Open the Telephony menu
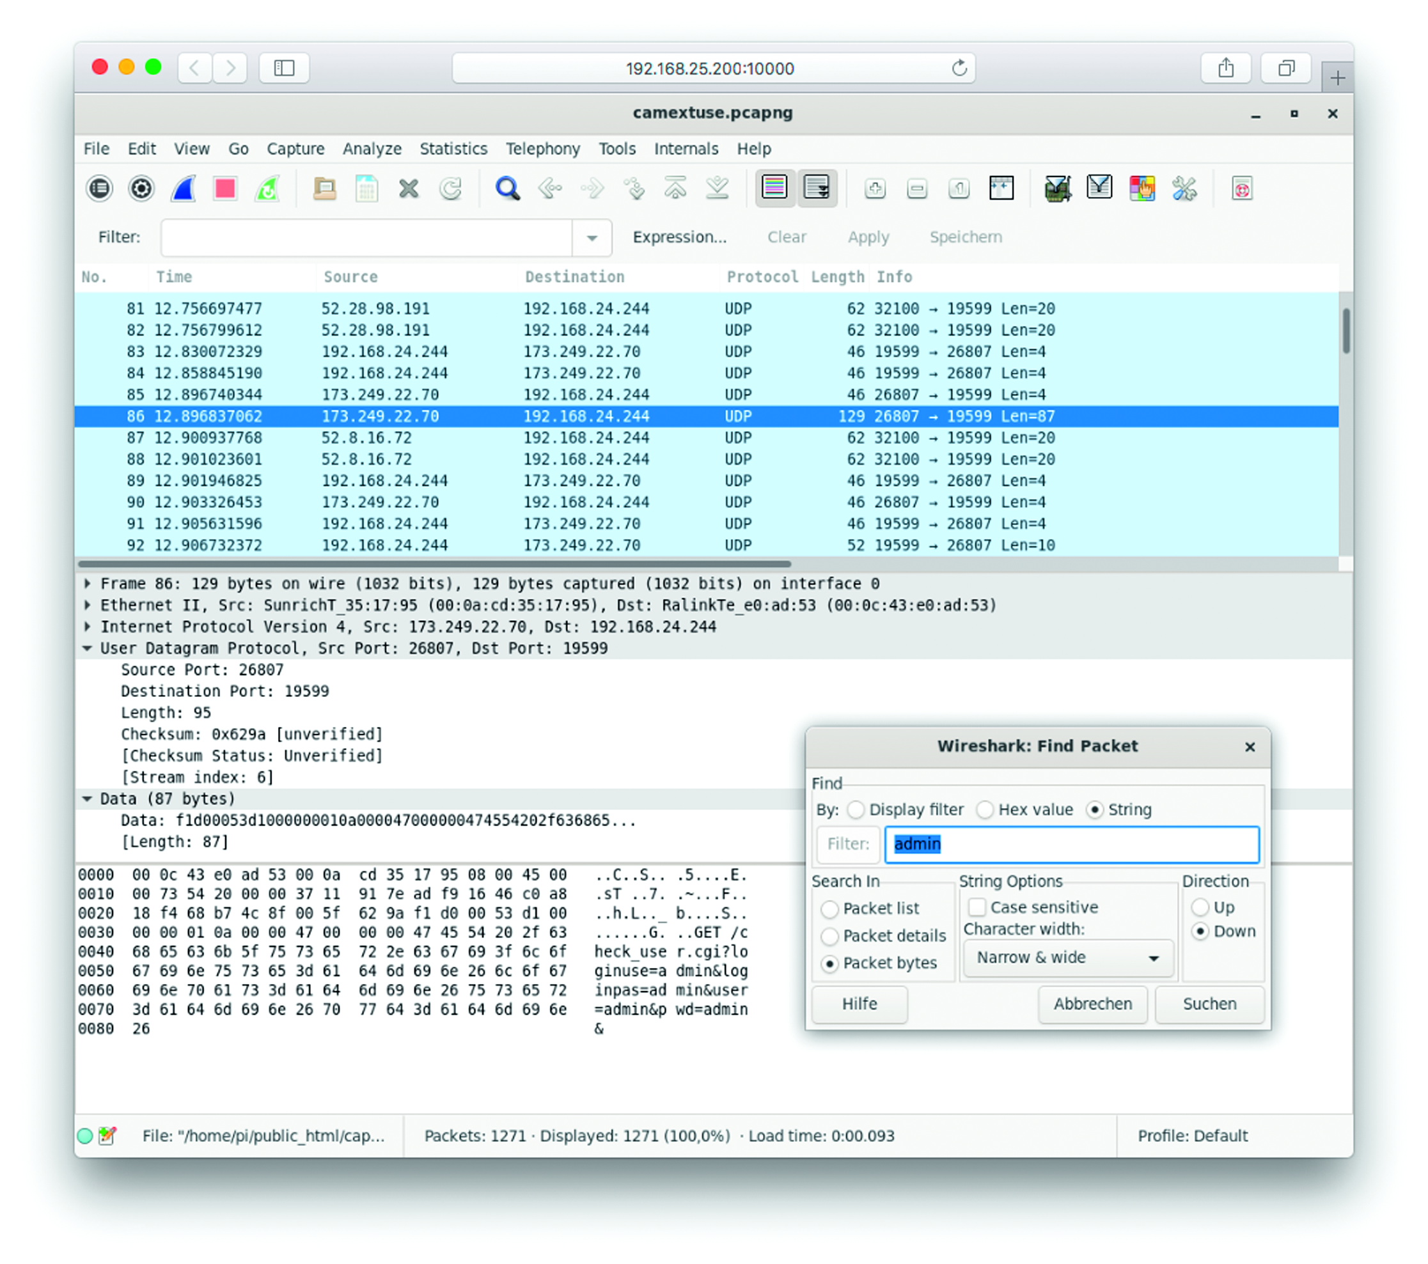This screenshot has width=1428, height=1264. 543,148
